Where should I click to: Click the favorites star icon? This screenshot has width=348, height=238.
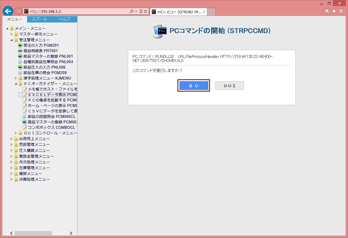(334, 11)
